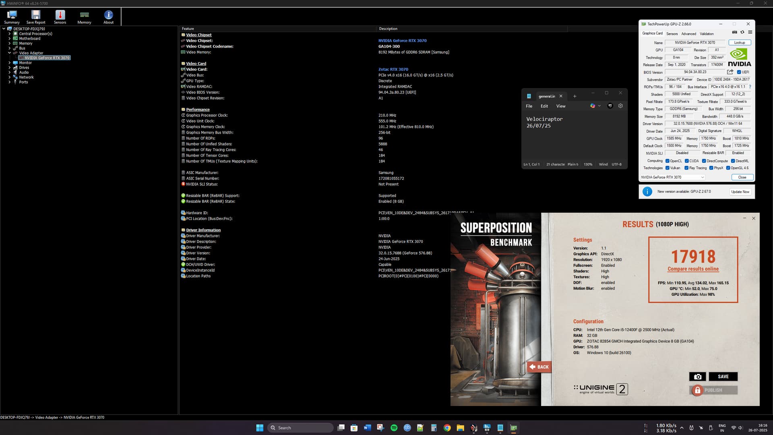Open Spotify from the taskbar
The width and height of the screenshot is (773, 435).
click(x=394, y=428)
